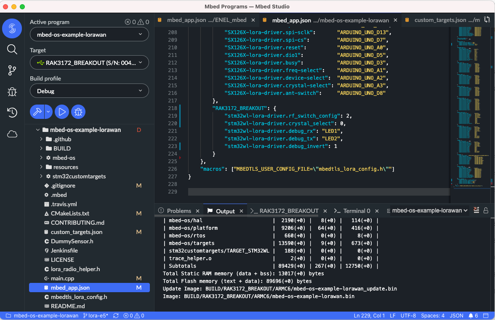Click the Spaces: 4 indentation indicator
495x320 pixels.
[433, 315]
